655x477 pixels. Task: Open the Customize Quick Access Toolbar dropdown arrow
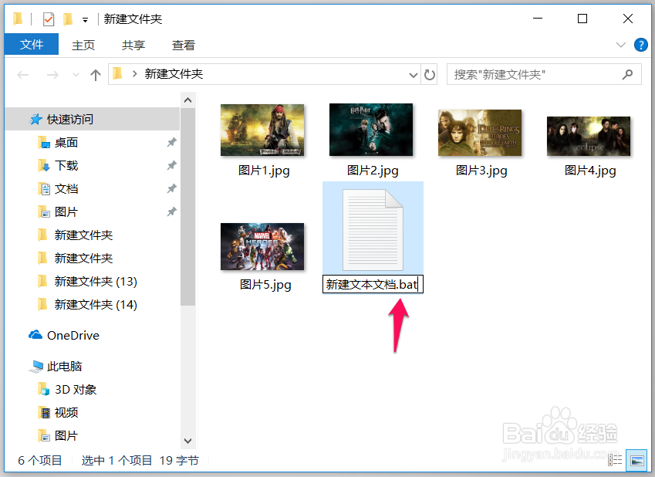tap(85, 19)
